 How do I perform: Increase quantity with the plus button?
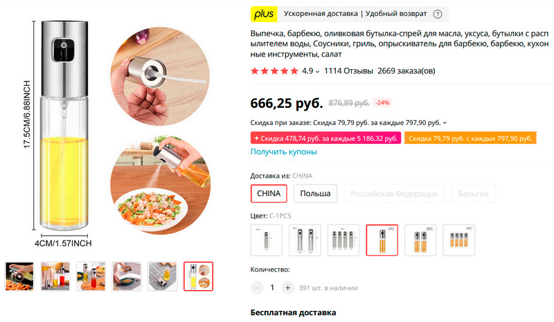click(x=288, y=287)
